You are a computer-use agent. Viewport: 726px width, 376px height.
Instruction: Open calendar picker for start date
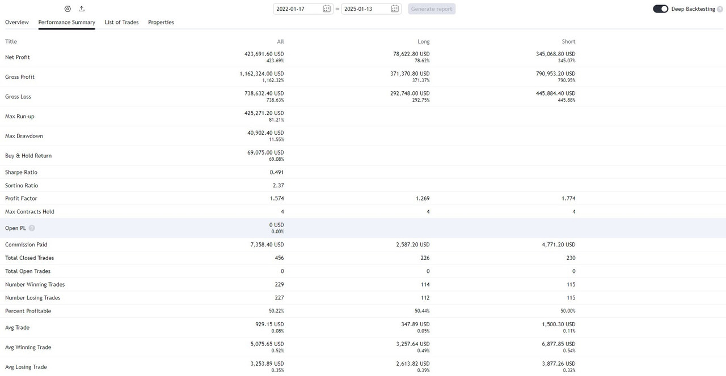click(x=327, y=9)
